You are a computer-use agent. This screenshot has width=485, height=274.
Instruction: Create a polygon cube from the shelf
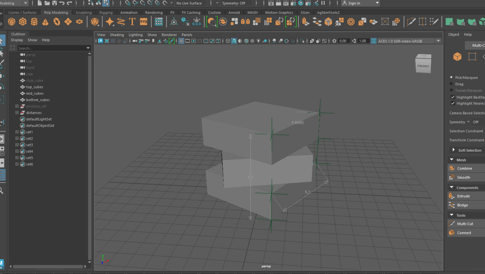[x=23, y=22]
